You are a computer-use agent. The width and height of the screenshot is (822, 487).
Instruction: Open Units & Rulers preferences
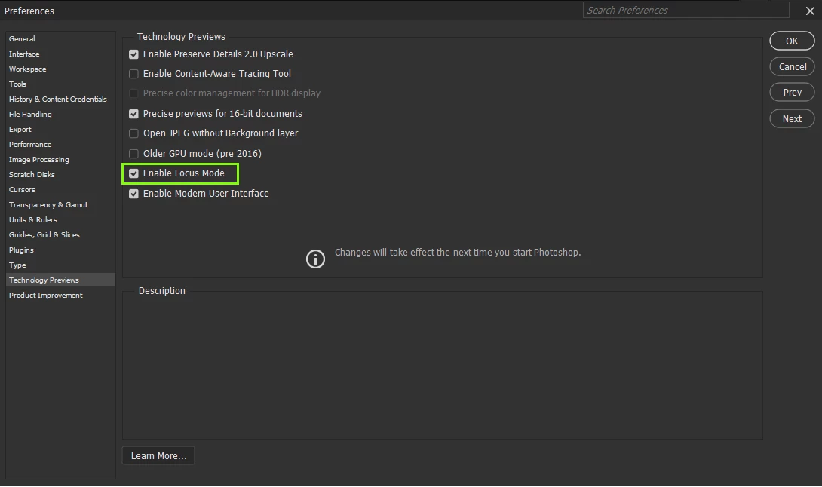pyautogui.click(x=32, y=220)
